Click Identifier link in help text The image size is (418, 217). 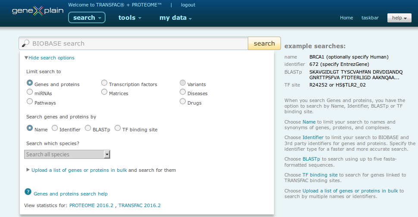tap(313, 137)
